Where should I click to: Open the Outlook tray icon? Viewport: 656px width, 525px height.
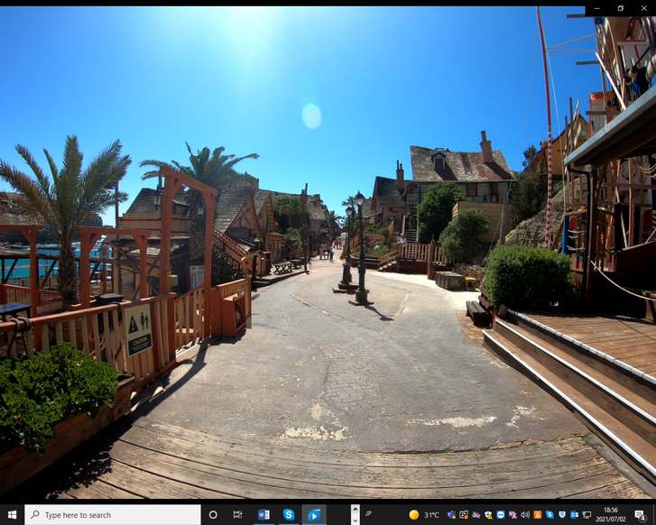[574, 515]
